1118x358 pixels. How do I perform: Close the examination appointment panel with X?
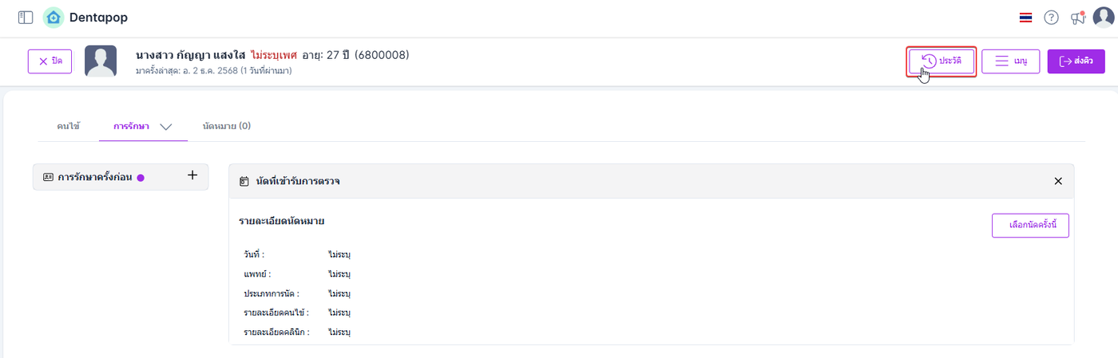point(1058,182)
